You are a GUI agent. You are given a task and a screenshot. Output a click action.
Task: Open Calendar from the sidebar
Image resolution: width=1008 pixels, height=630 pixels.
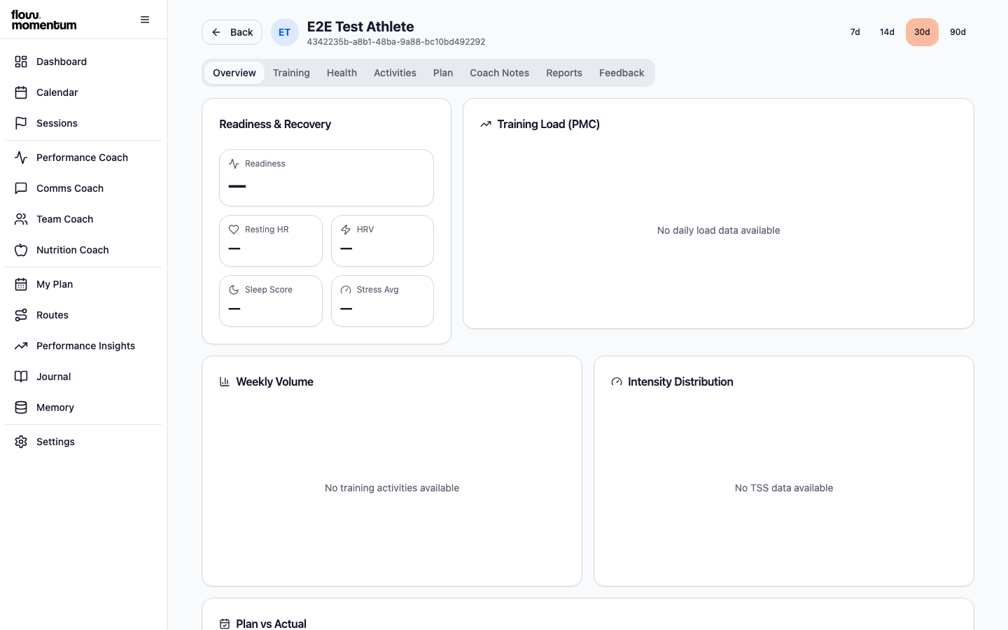(84, 92)
